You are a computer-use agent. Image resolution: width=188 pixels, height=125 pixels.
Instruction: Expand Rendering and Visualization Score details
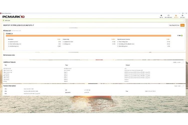click(118, 44)
